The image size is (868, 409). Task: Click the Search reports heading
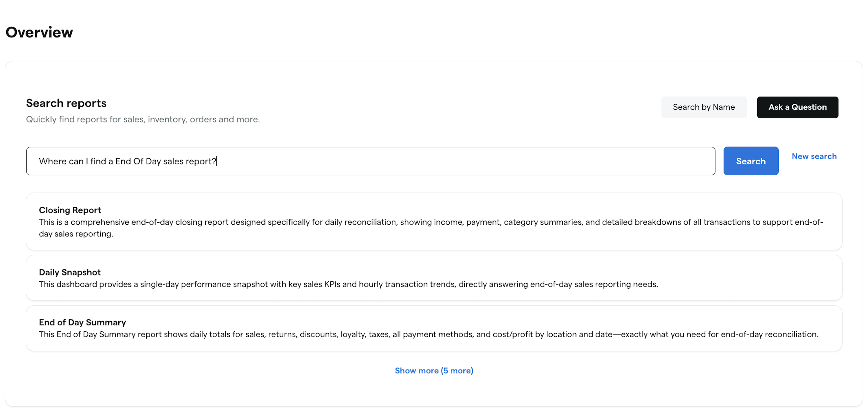pos(66,103)
